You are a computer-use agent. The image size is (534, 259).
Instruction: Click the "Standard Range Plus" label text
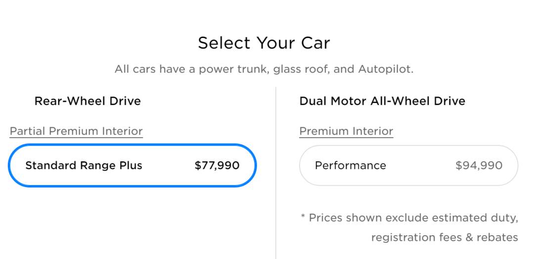point(84,166)
